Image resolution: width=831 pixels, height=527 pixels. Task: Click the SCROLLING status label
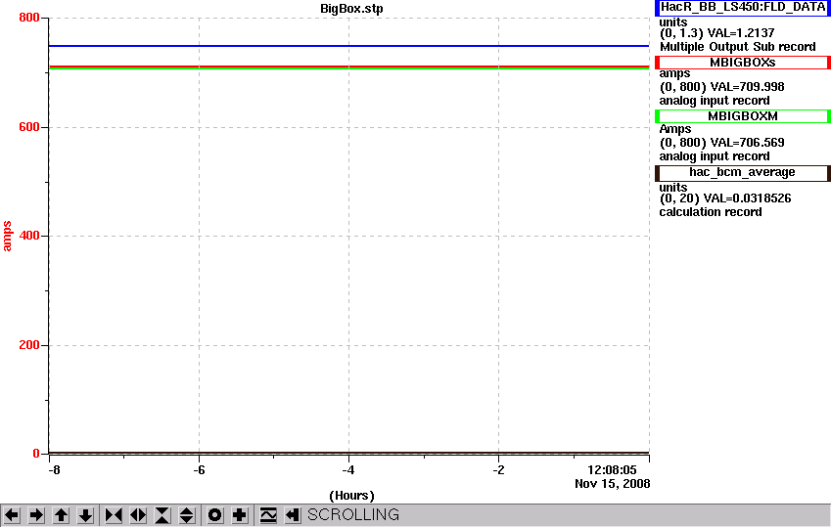353,515
